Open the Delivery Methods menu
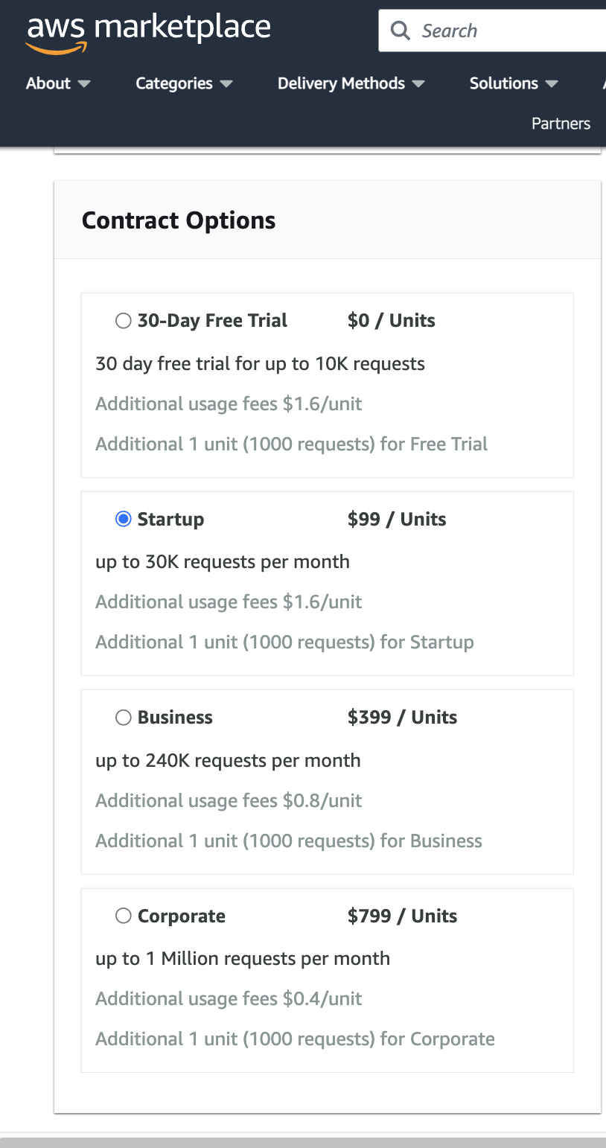 click(341, 83)
